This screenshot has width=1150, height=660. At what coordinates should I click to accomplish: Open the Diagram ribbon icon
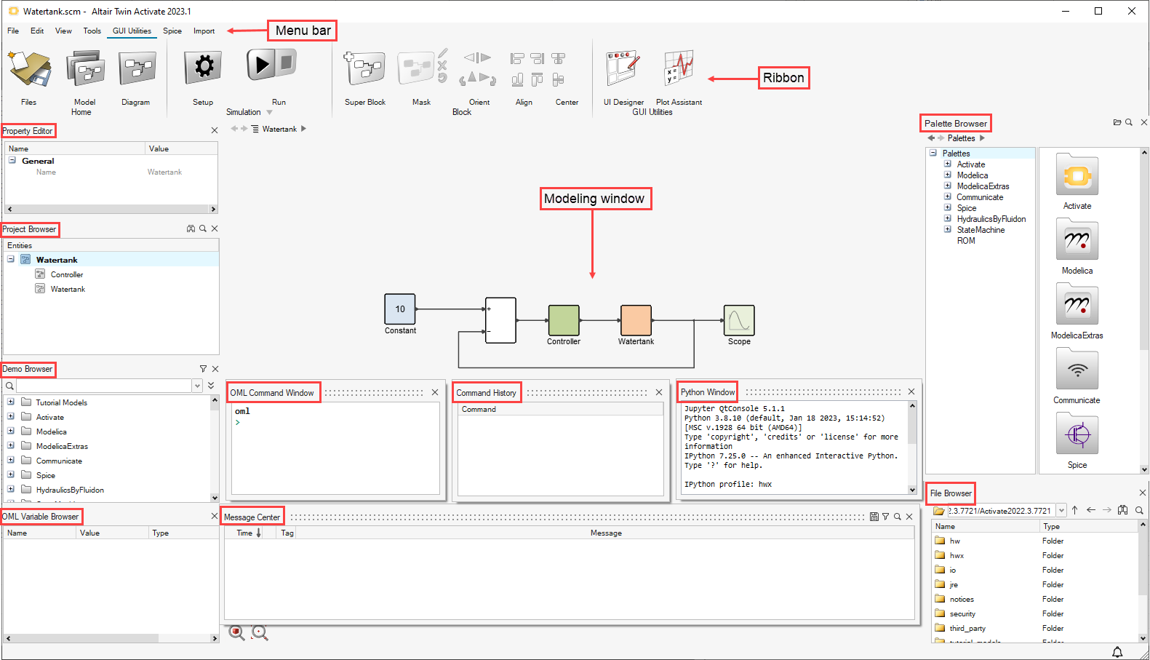[x=136, y=70]
